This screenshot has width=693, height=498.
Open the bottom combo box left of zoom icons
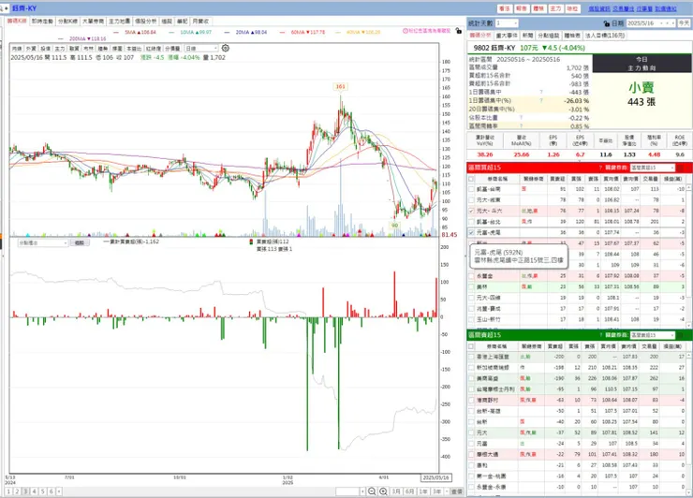pyautogui.click(x=350, y=491)
